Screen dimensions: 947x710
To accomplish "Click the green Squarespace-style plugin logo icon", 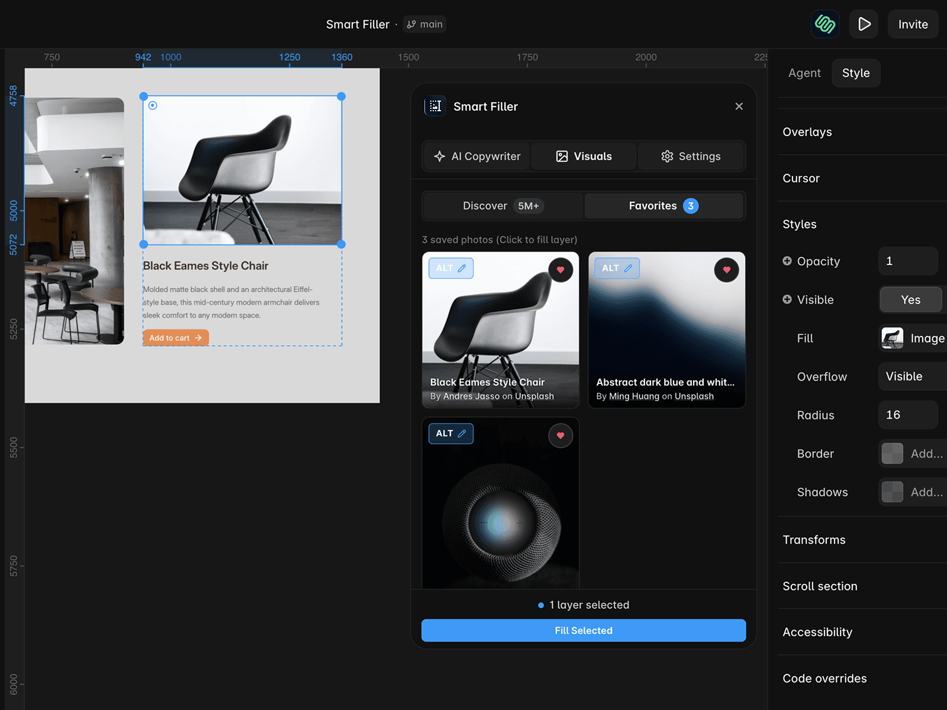I will tap(824, 24).
